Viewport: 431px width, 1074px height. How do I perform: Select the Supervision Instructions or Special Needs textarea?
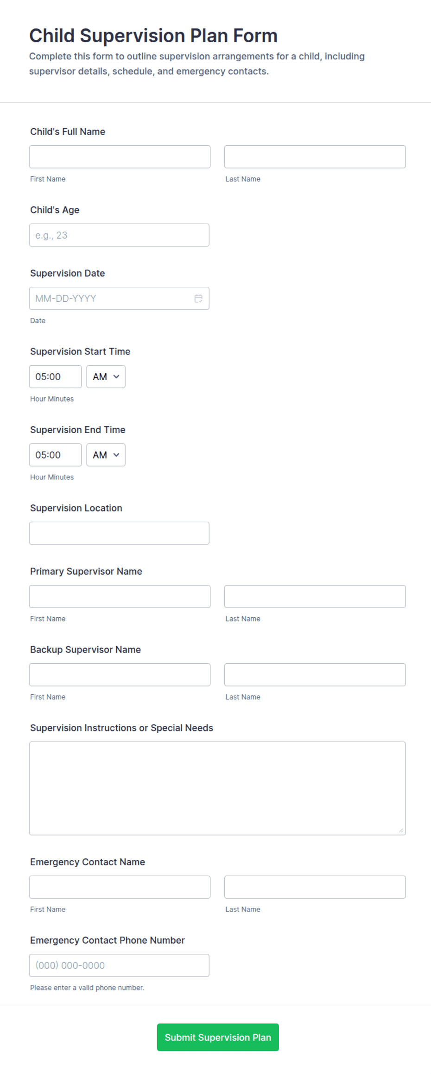pos(217,788)
